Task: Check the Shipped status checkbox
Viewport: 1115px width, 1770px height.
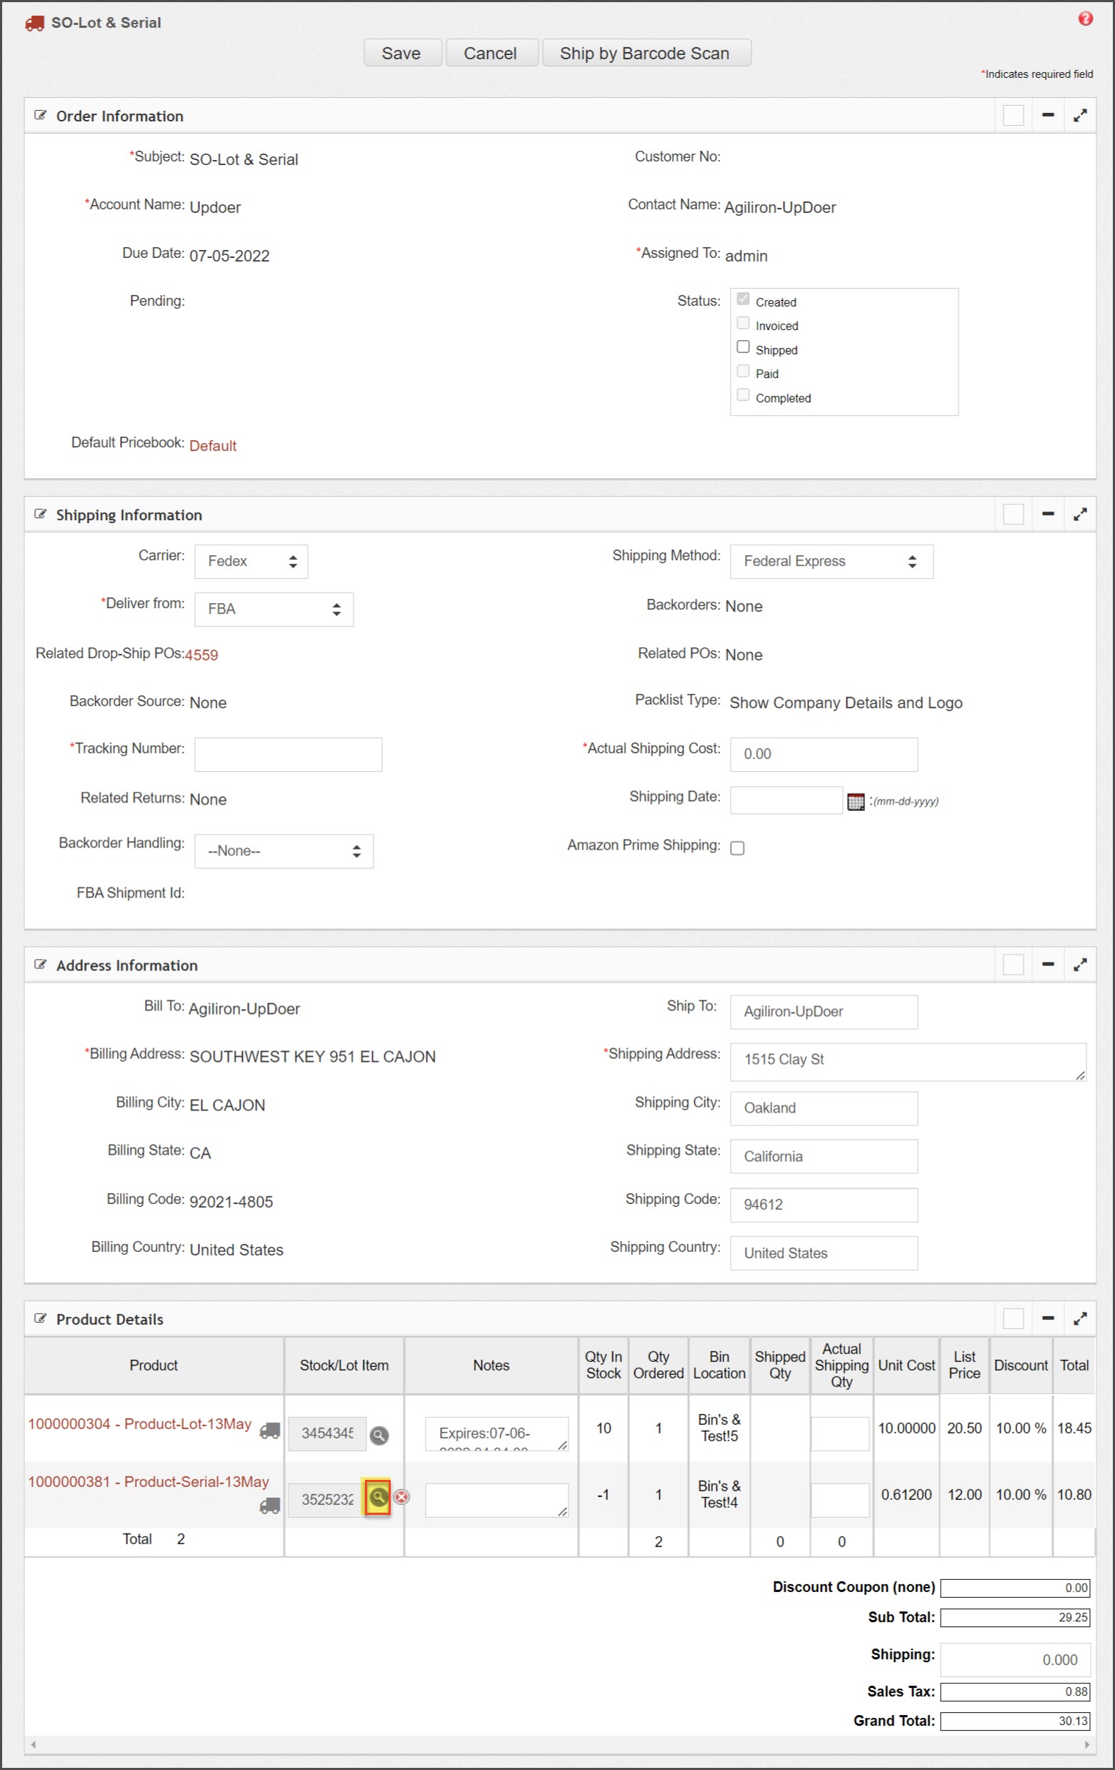Action: (x=743, y=347)
